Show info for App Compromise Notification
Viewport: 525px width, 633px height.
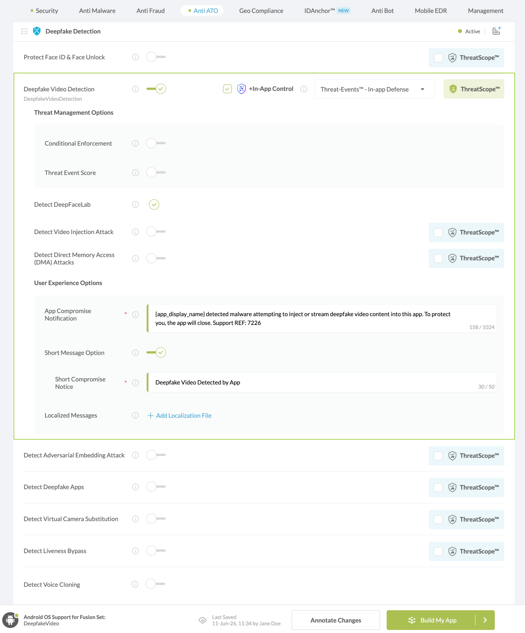click(x=135, y=314)
